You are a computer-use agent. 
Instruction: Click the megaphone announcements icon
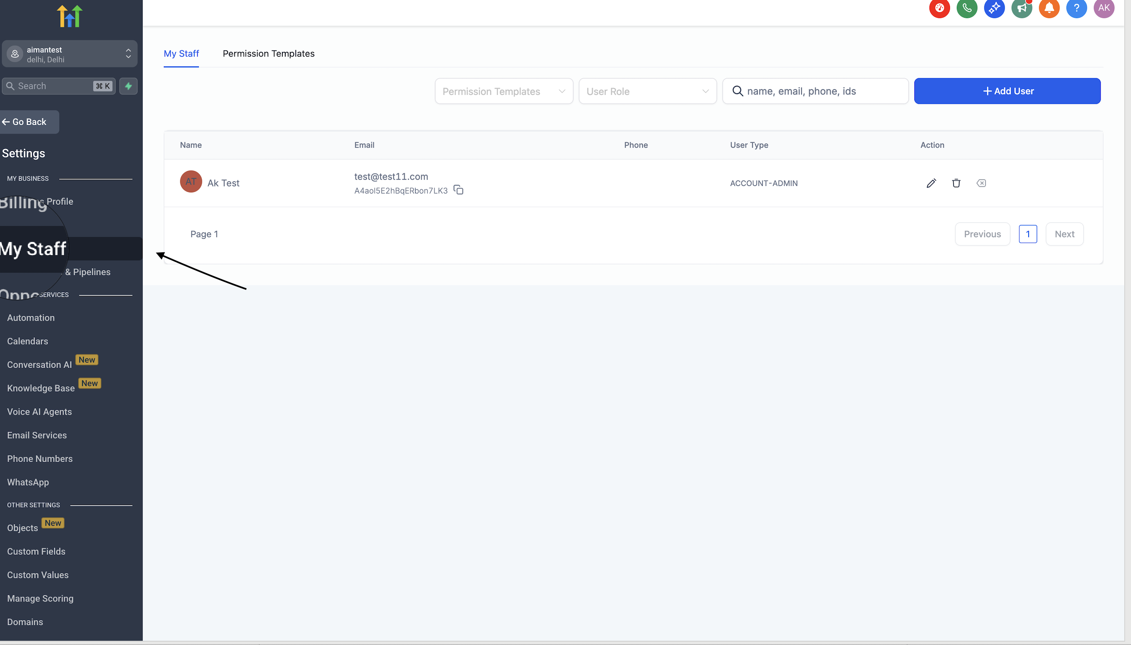(1022, 8)
